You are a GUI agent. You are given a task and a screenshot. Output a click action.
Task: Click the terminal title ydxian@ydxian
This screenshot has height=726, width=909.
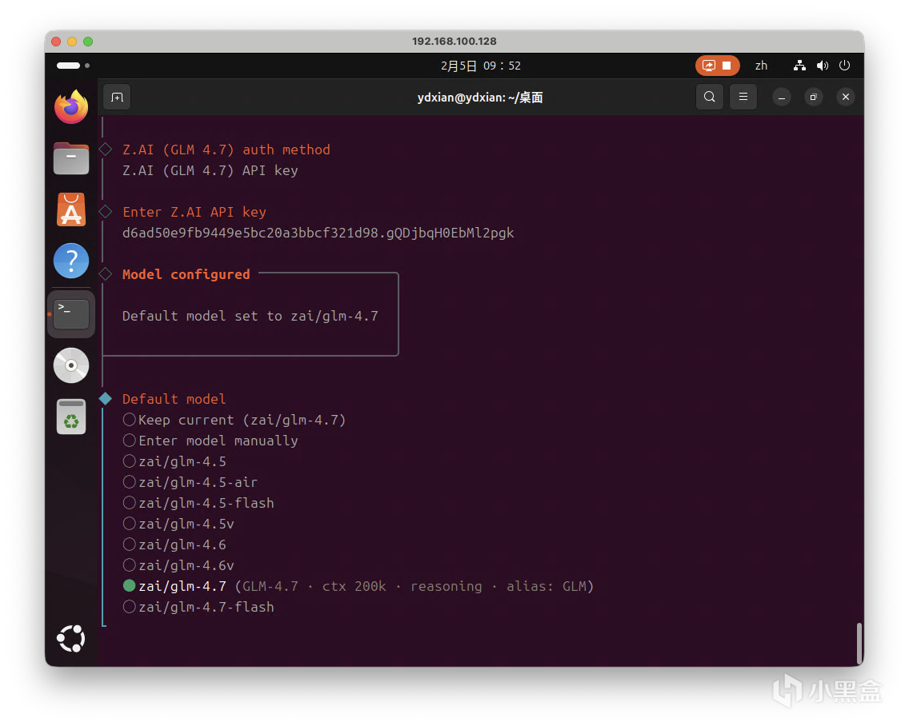(480, 98)
